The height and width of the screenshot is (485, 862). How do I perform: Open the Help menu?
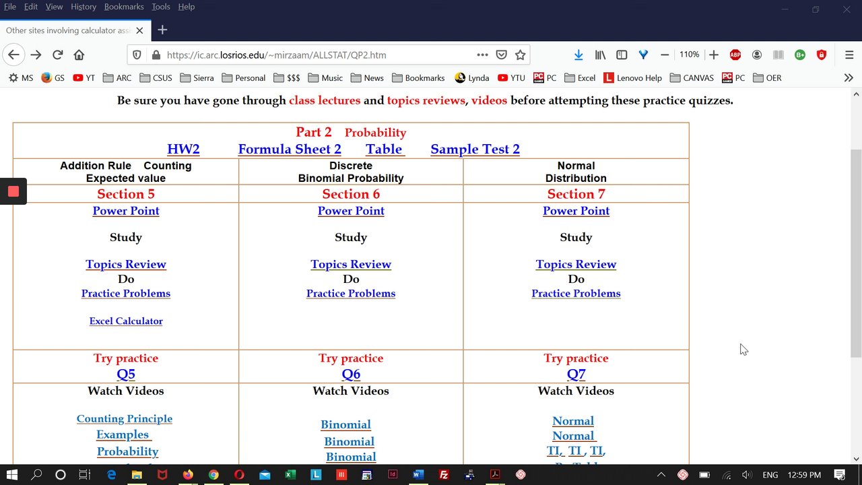point(187,7)
